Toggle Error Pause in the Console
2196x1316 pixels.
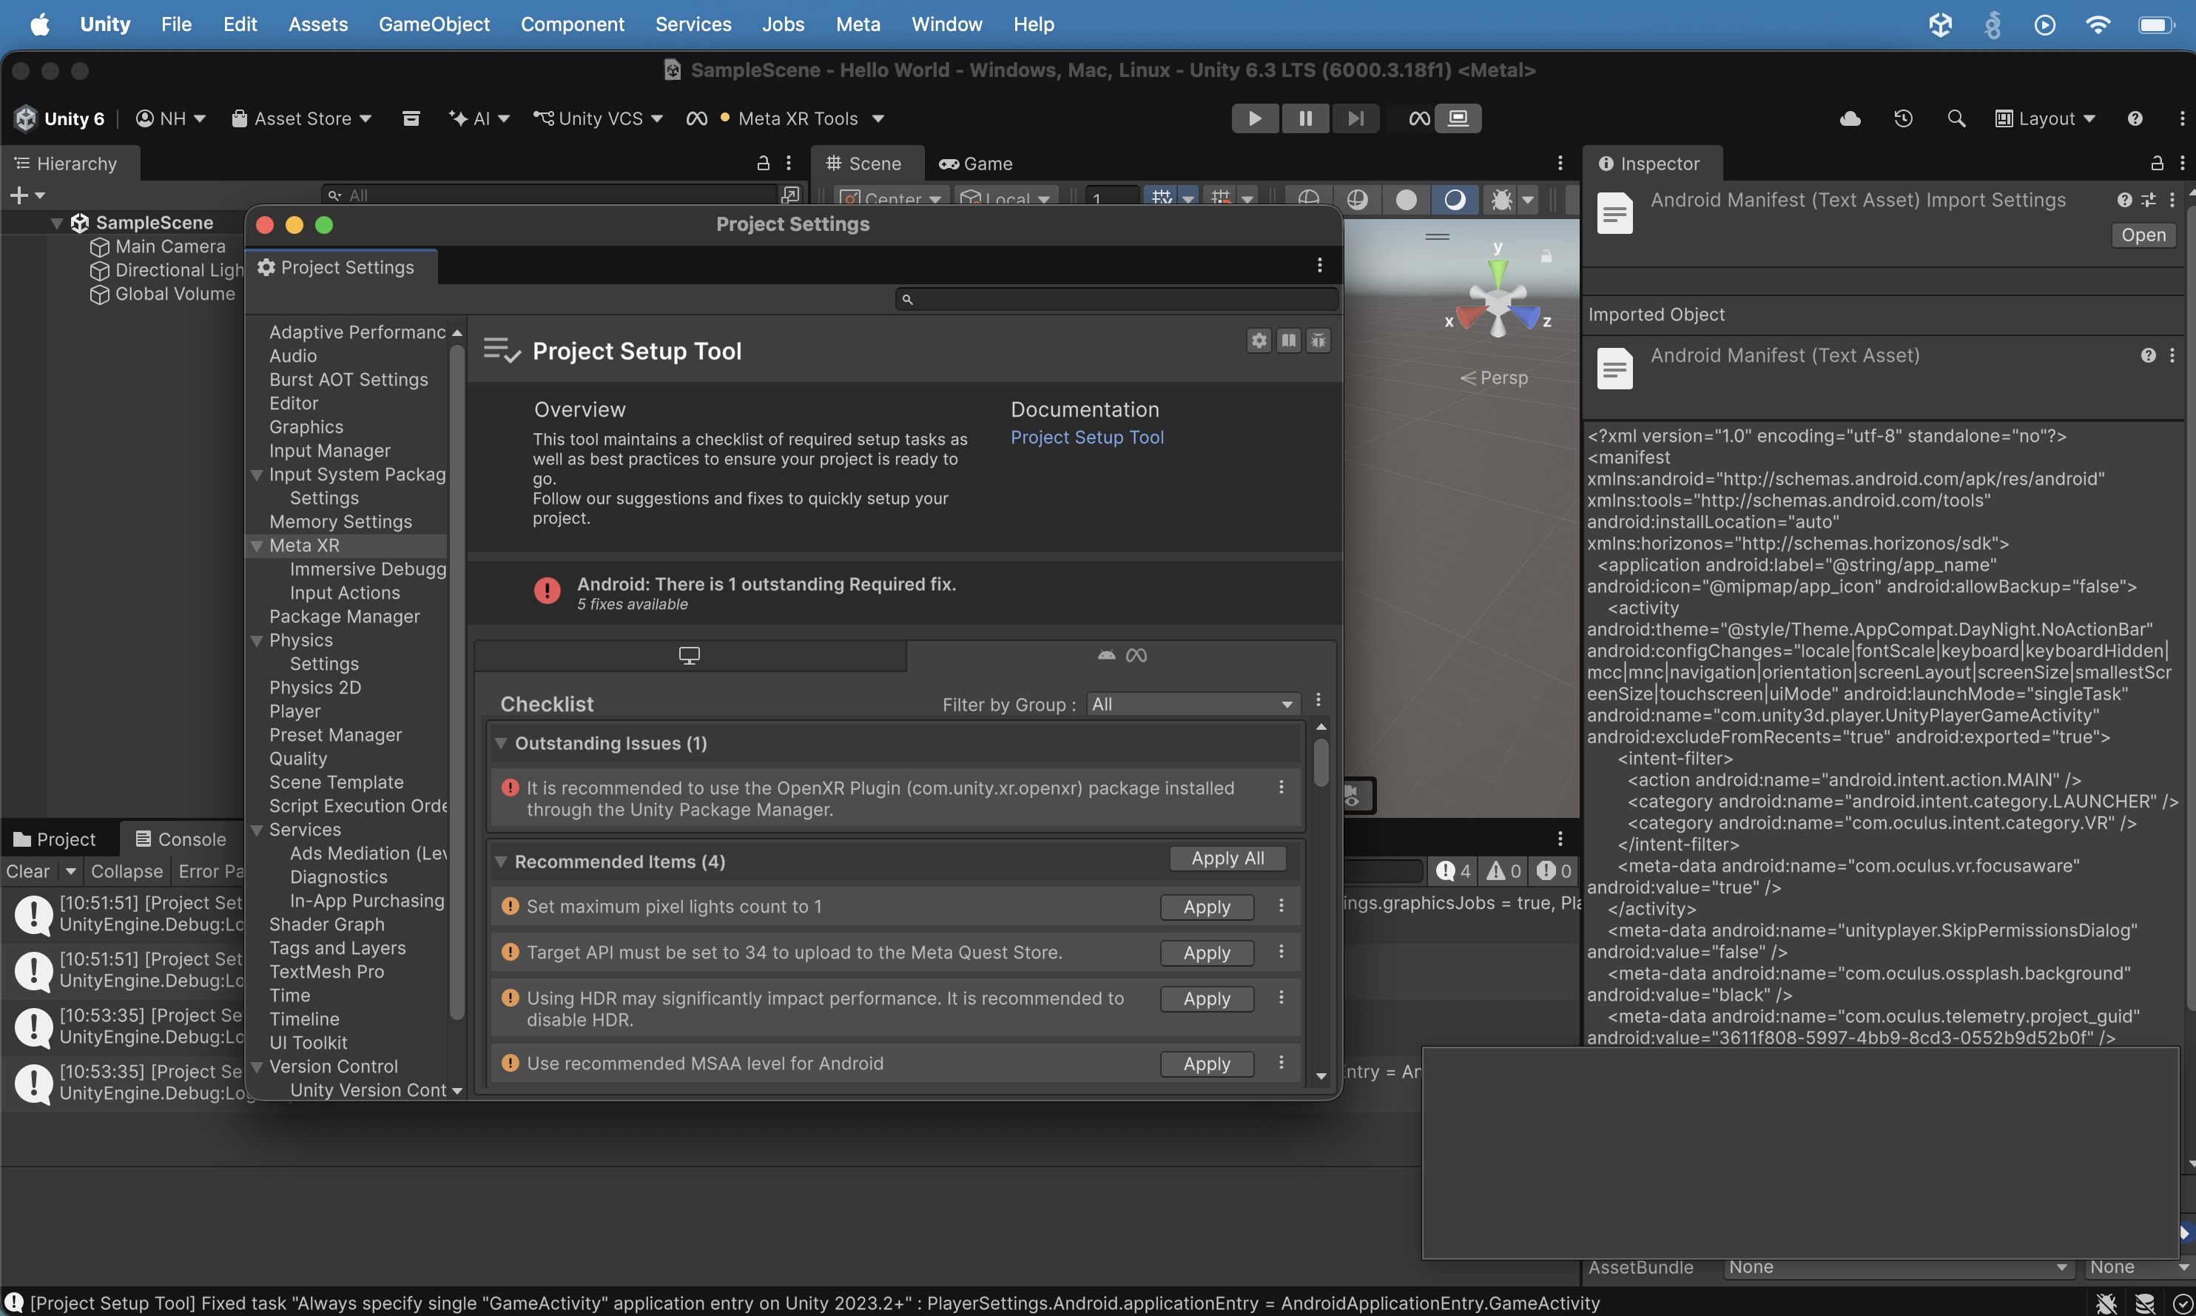[210, 871]
